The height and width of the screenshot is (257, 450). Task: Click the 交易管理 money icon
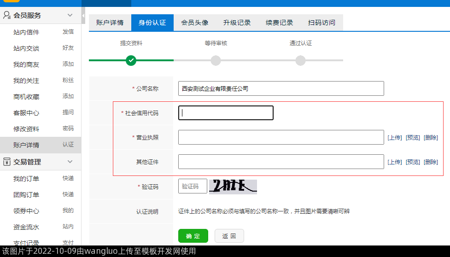pos(7,162)
